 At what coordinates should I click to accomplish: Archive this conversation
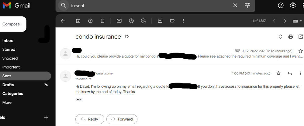[78, 21]
